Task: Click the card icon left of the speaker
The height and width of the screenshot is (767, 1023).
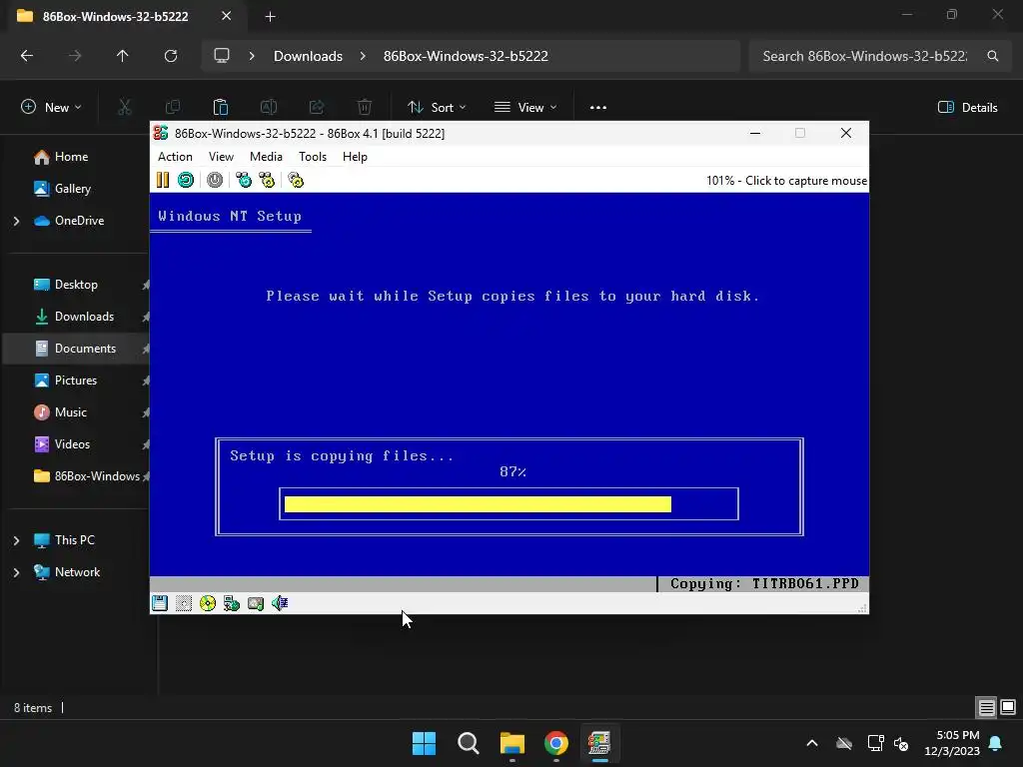Action: (x=256, y=603)
